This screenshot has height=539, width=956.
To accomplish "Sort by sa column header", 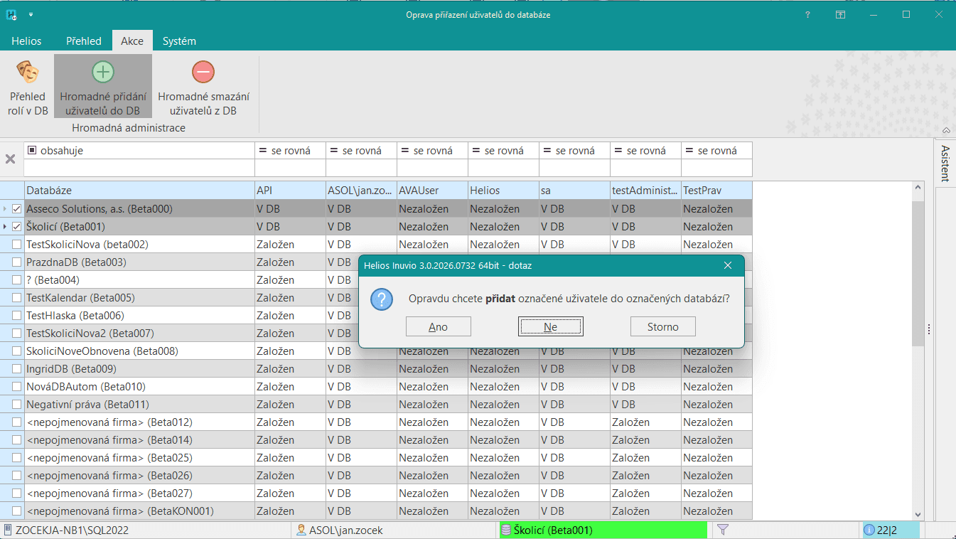I will click(x=574, y=191).
